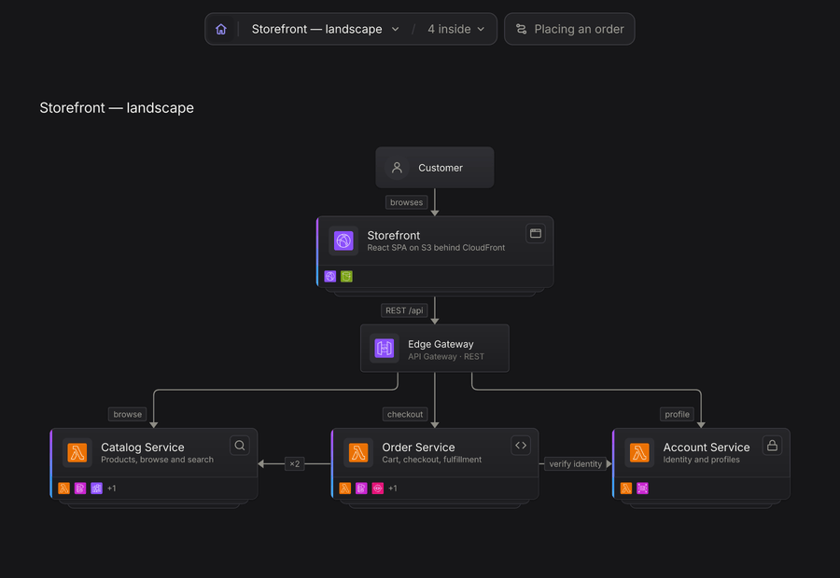Select the verify identity connection label
Viewport: 840px width, 578px height.
pos(575,464)
